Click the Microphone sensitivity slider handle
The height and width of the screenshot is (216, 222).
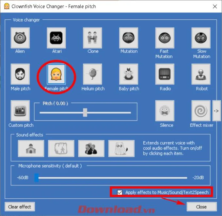pos(37,177)
